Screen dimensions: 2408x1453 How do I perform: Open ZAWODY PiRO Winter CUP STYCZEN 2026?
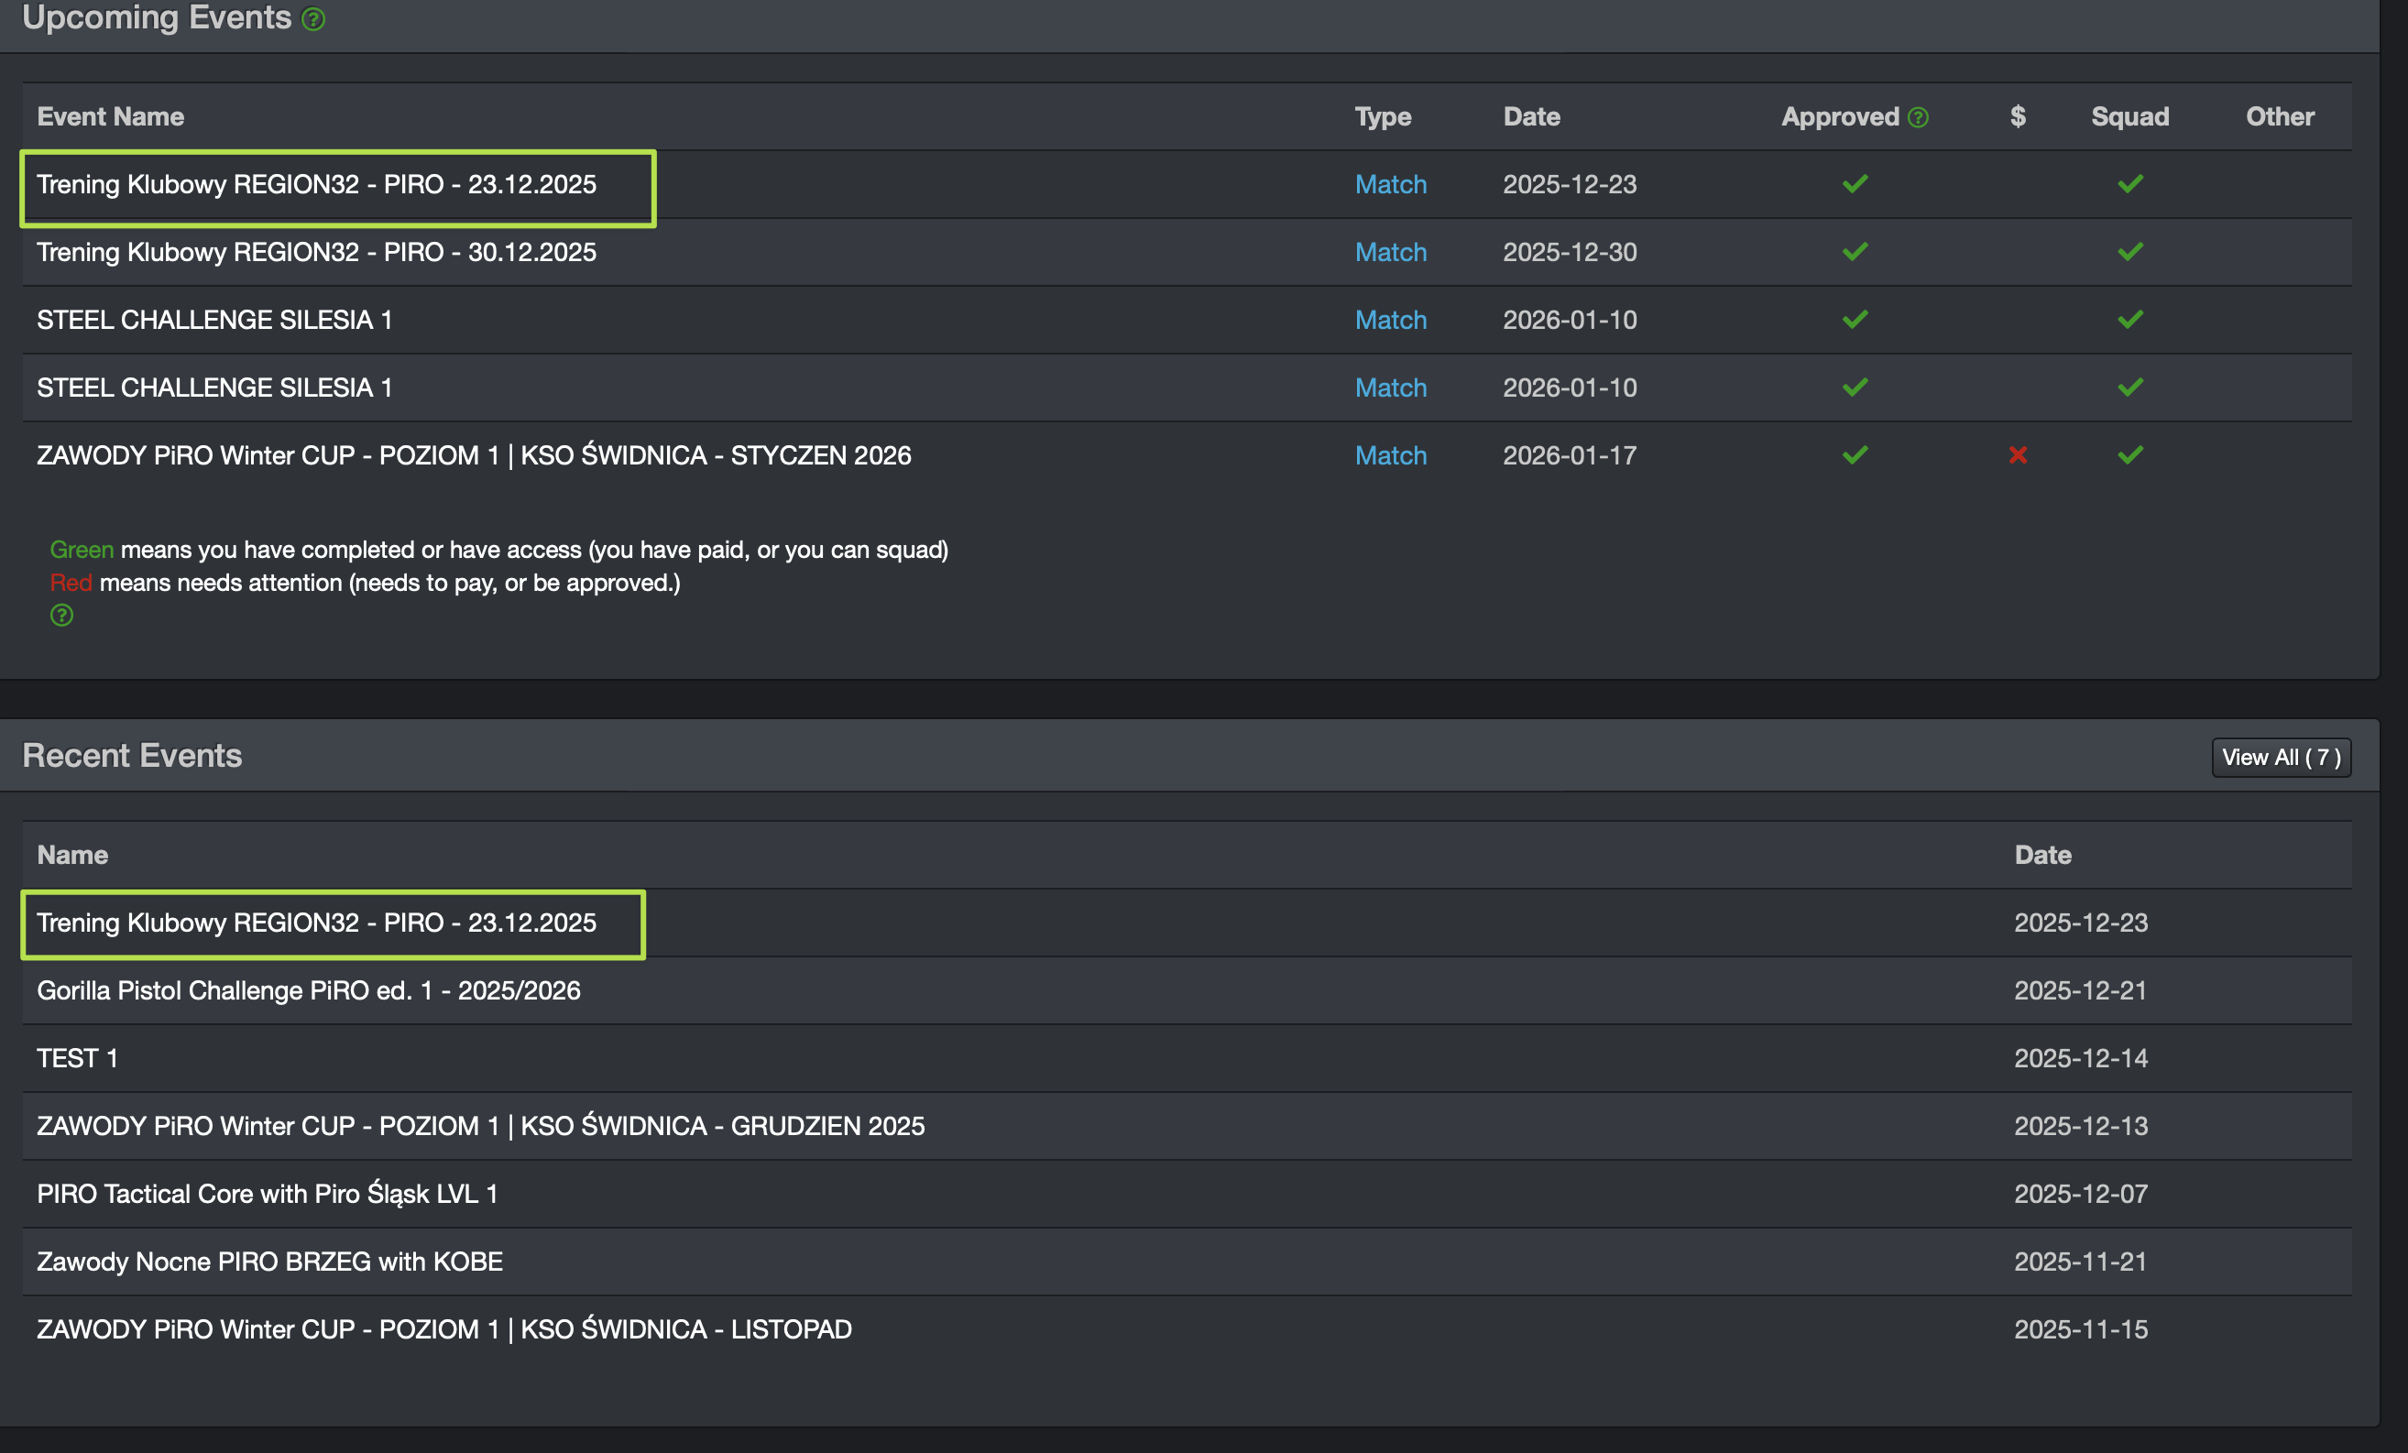(473, 455)
